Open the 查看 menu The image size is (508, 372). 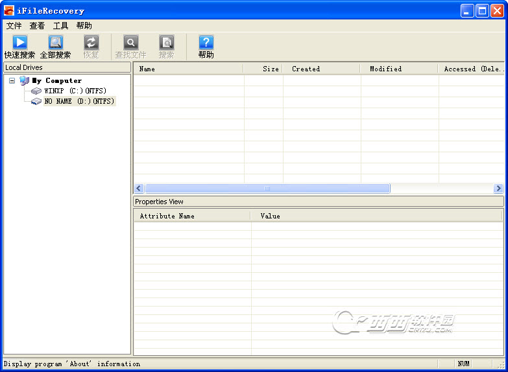point(37,26)
